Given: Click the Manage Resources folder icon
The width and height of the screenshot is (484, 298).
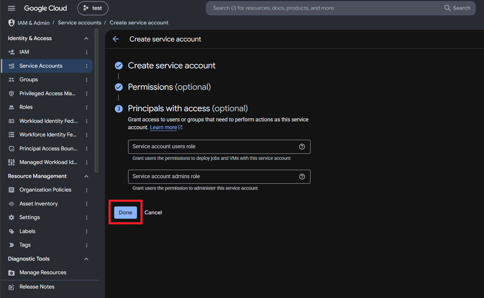Looking at the screenshot, I should tap(11, 273).
